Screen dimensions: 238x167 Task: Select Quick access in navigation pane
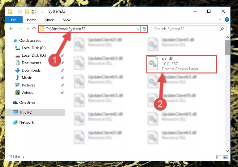(30, 41)
